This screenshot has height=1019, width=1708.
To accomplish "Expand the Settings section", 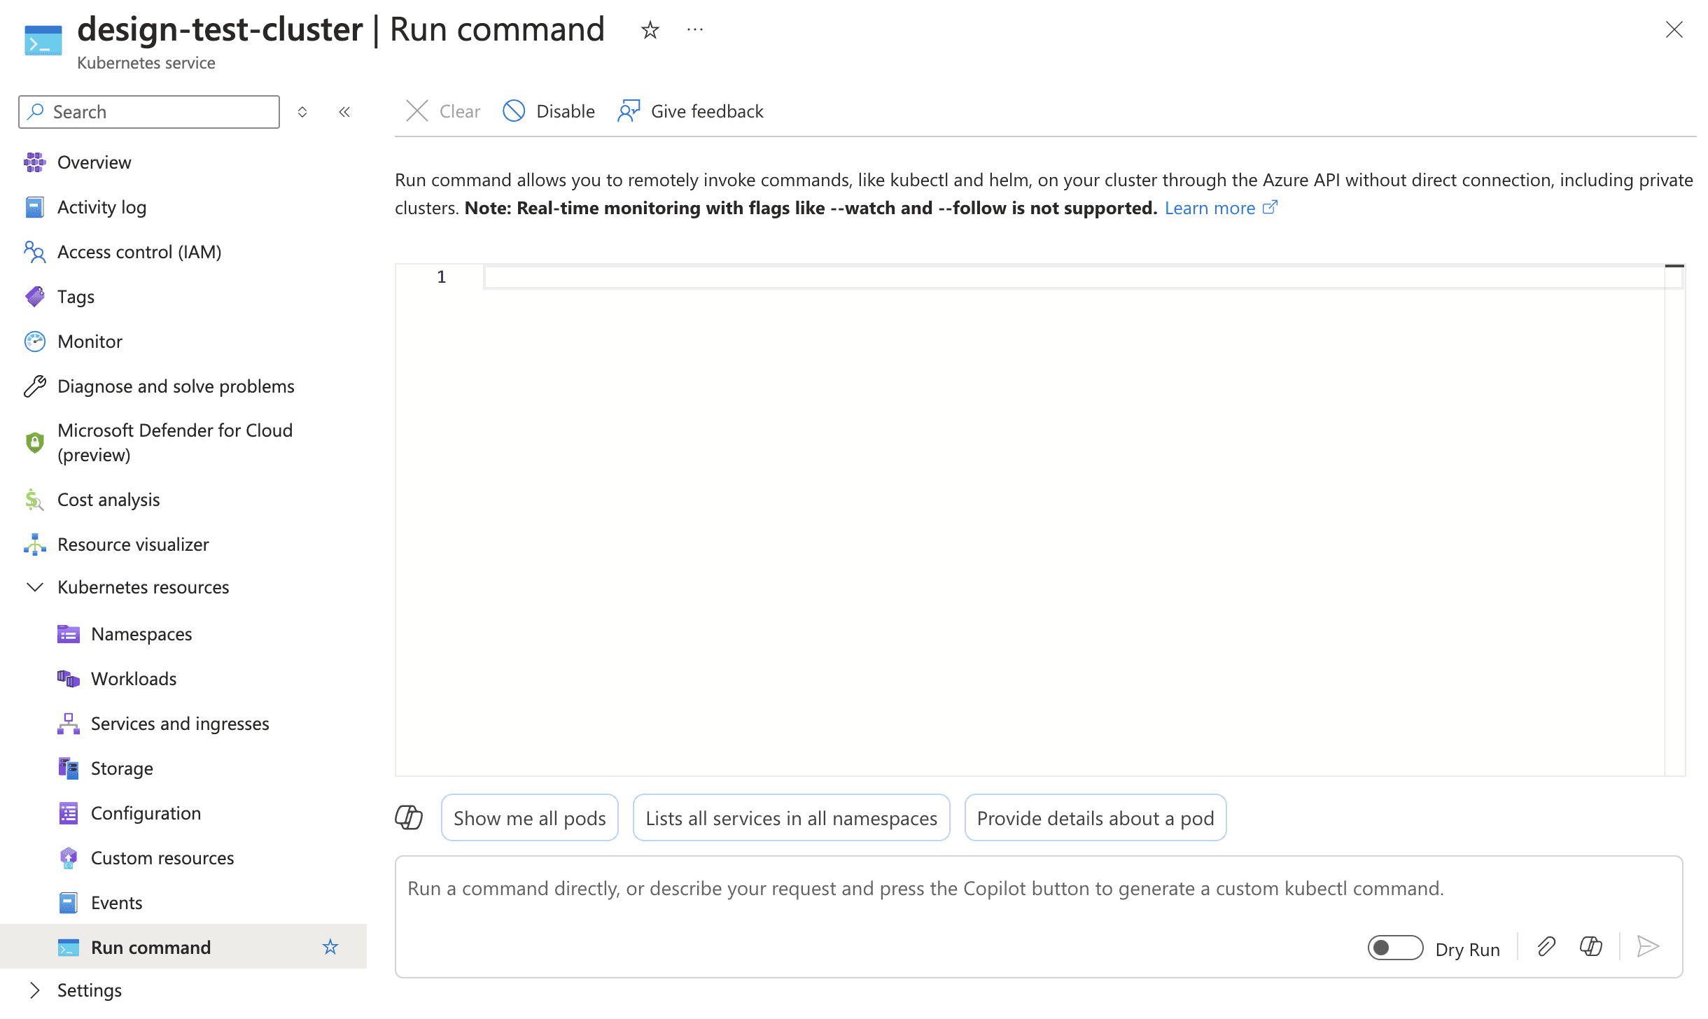I will [x=34, y=990].
